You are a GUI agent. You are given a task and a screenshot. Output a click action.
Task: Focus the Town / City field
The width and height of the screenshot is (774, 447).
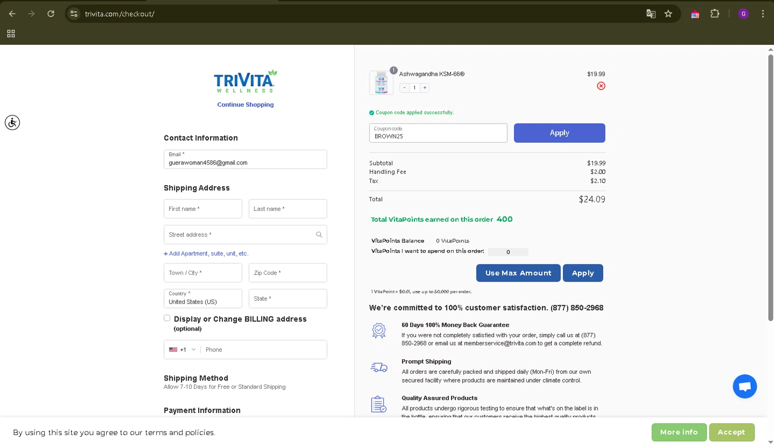[203, 273]
